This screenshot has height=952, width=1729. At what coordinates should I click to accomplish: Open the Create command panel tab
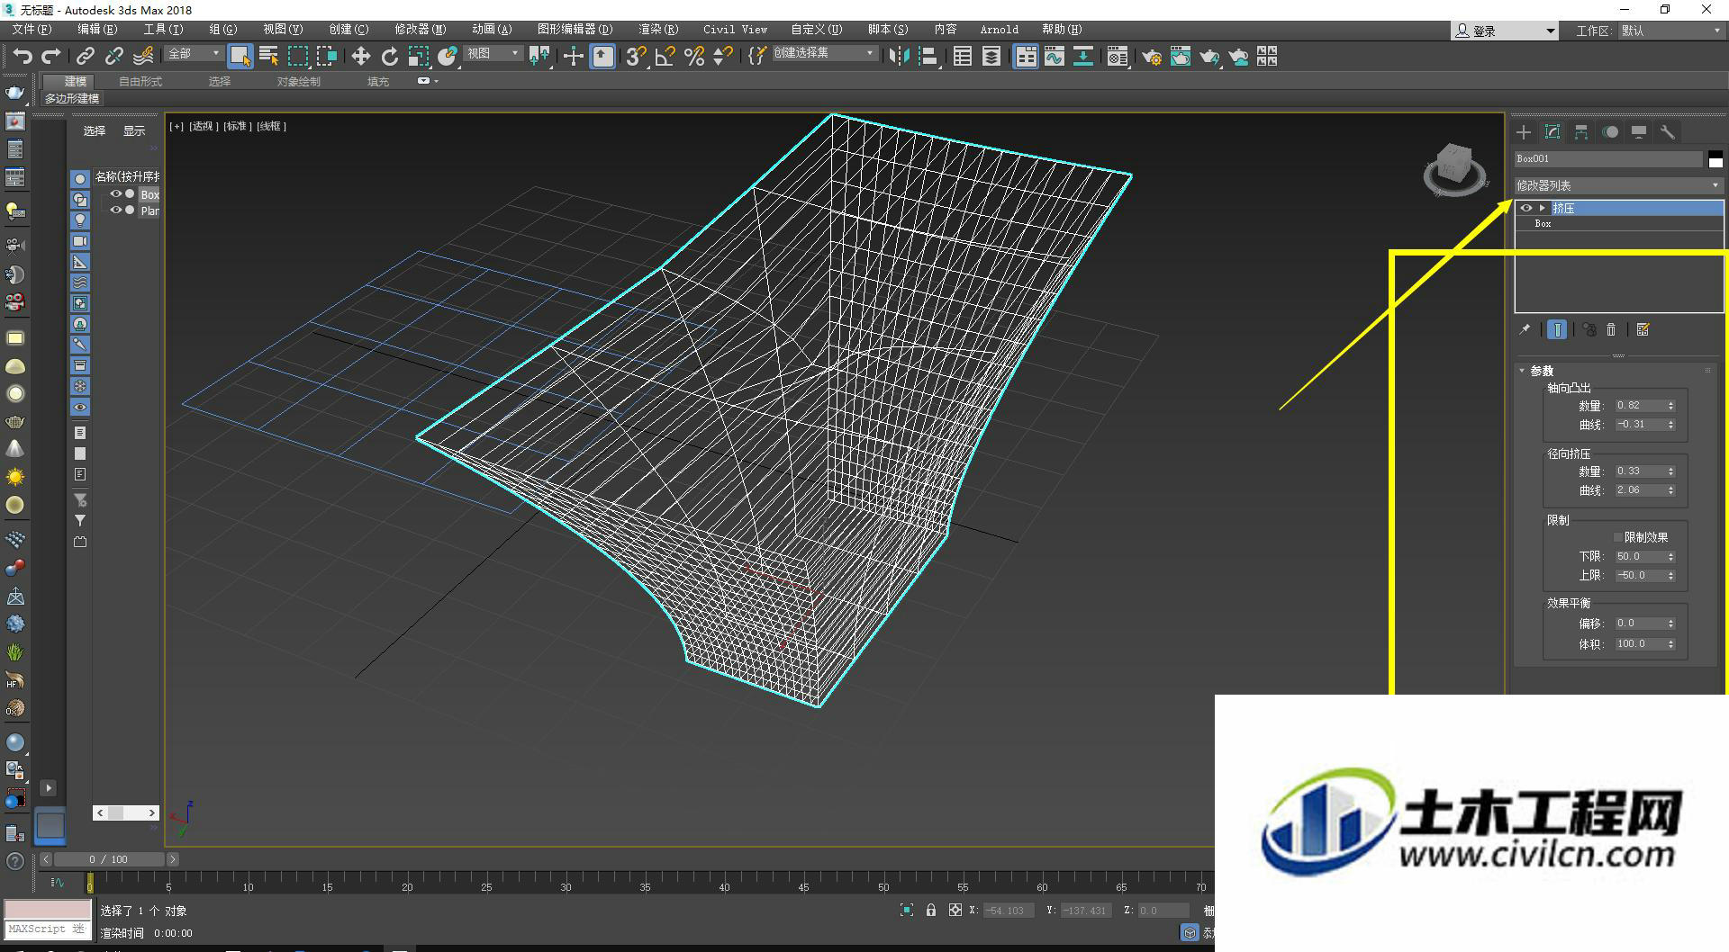[x=1524, y=132]
